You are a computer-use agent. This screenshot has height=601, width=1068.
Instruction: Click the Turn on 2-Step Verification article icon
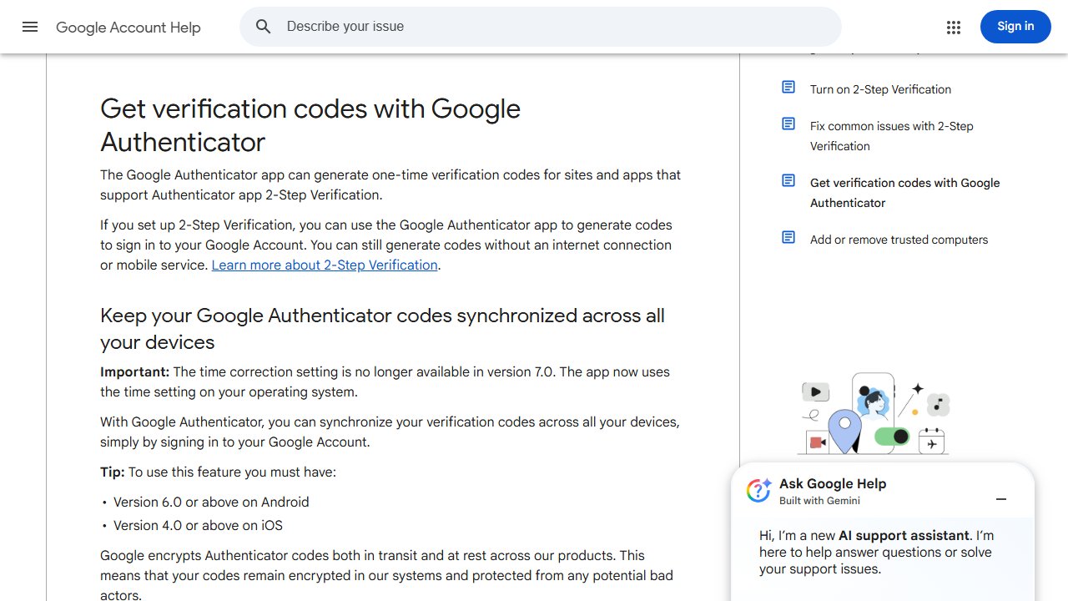[788, 87]
